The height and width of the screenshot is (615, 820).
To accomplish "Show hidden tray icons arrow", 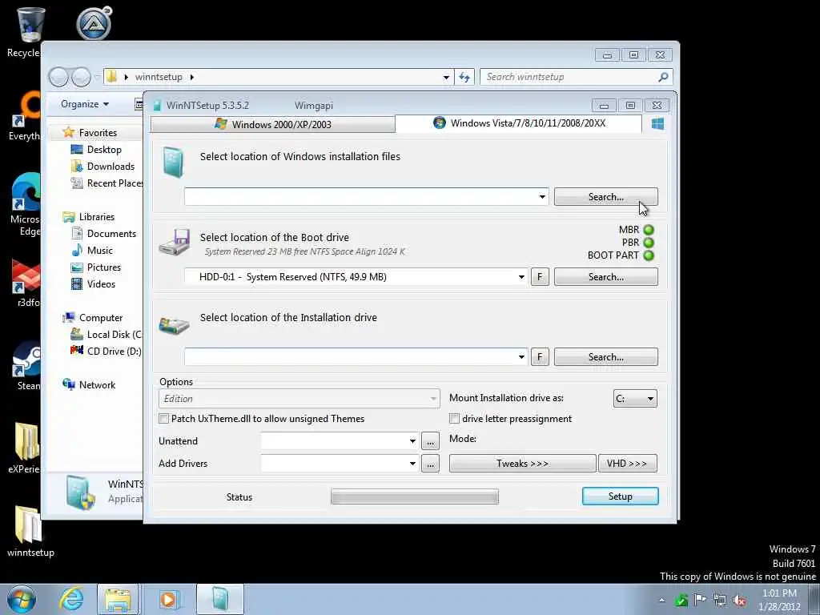I will click(x=661, y=601).
